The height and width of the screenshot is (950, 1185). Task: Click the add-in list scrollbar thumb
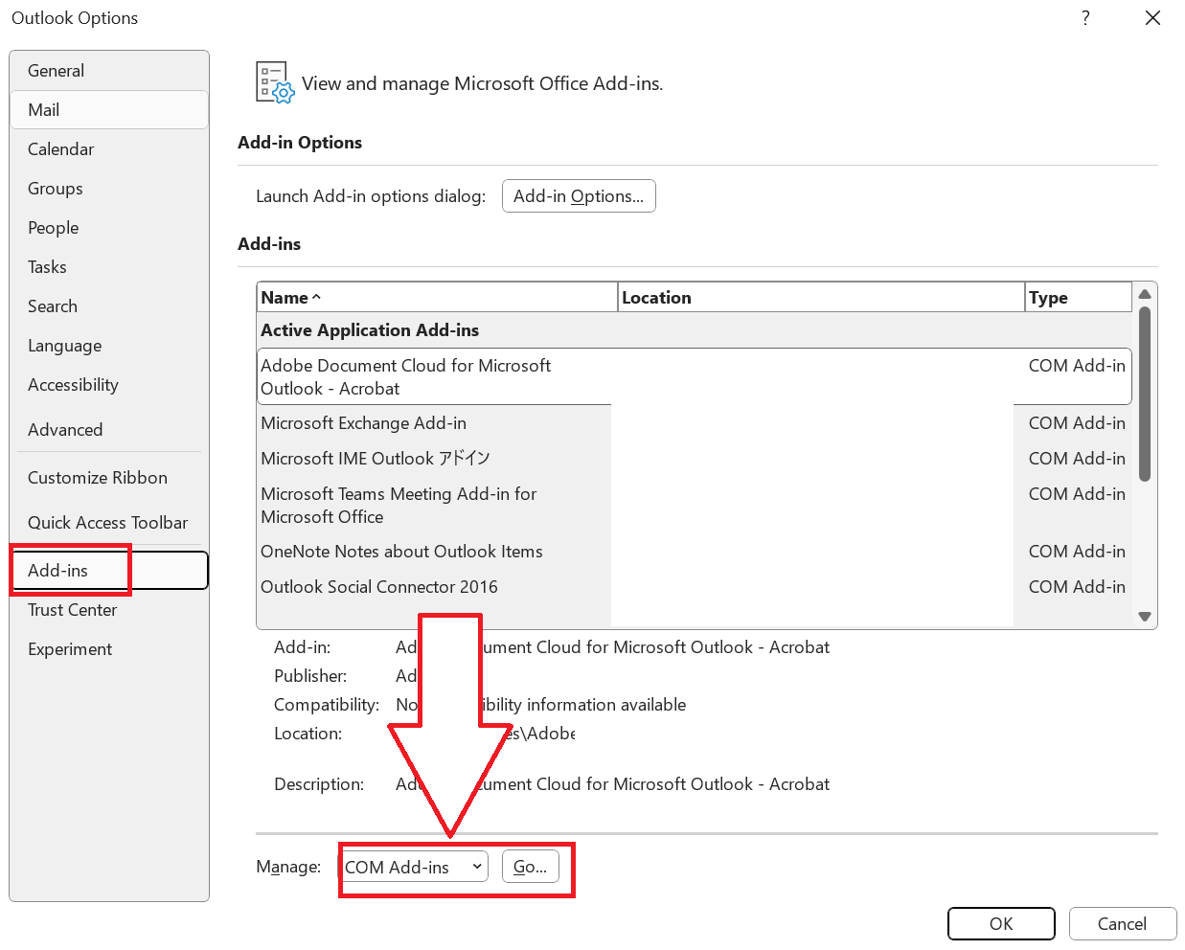pos(1145,394)
